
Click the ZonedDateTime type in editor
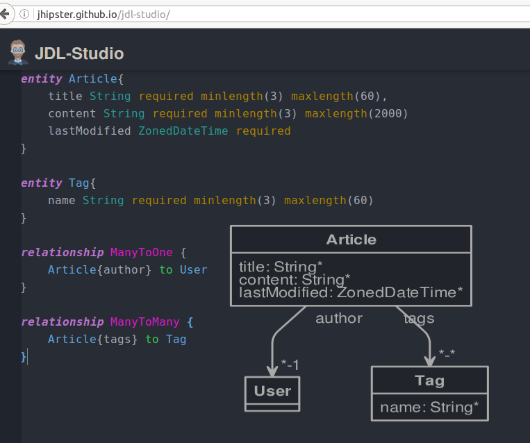point(183,131)
